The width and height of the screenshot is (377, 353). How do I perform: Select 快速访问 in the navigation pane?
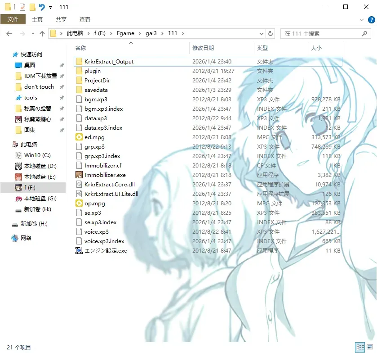tap(31, 54)
